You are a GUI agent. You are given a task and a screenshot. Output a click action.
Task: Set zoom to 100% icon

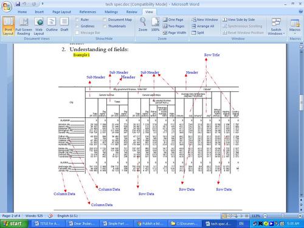[x=155, y=24]
